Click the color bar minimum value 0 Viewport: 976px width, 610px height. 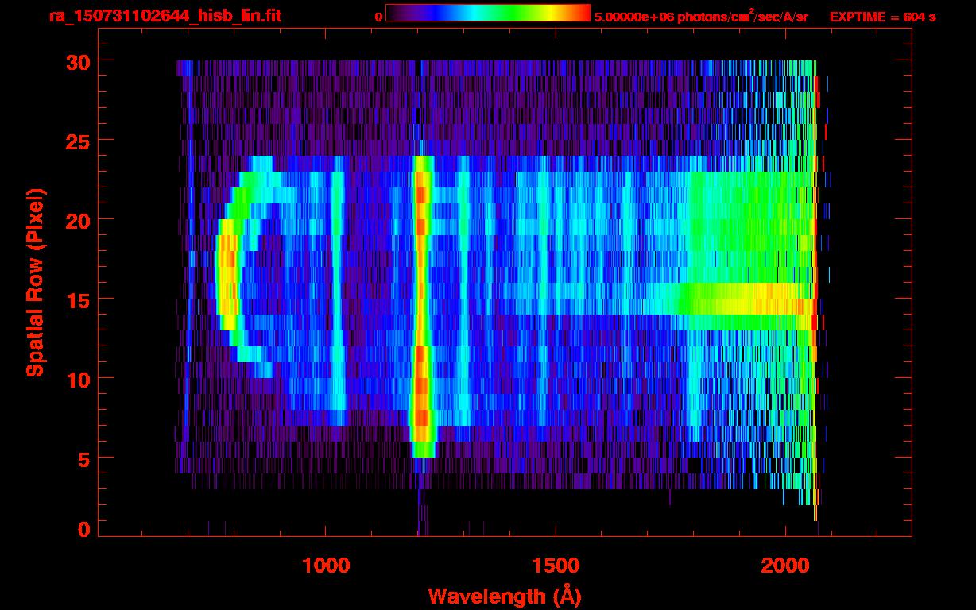coord(378,17)
